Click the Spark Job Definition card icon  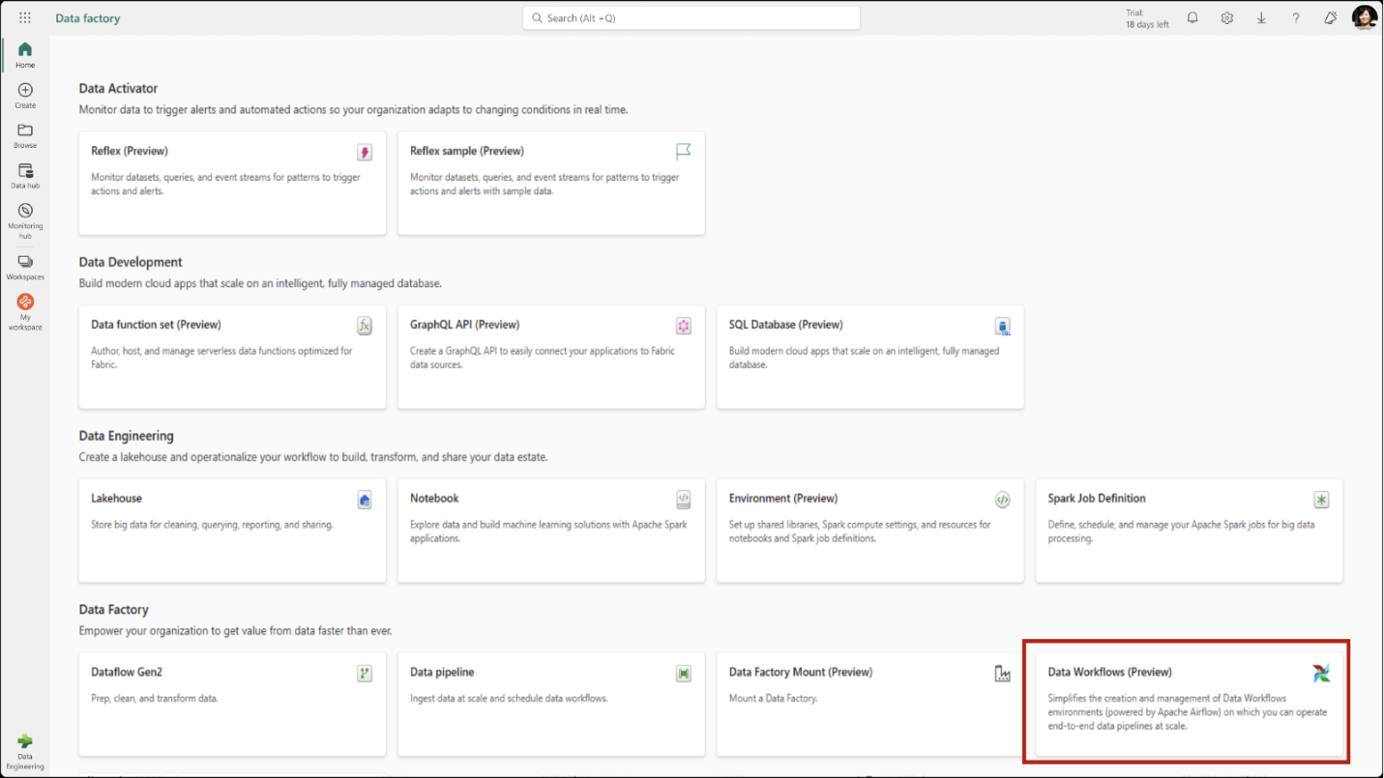(x=1321, y=500)
